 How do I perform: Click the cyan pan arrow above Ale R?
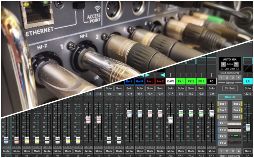click(162, 75)
